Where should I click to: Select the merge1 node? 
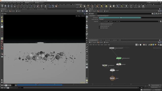coord(112,70)
